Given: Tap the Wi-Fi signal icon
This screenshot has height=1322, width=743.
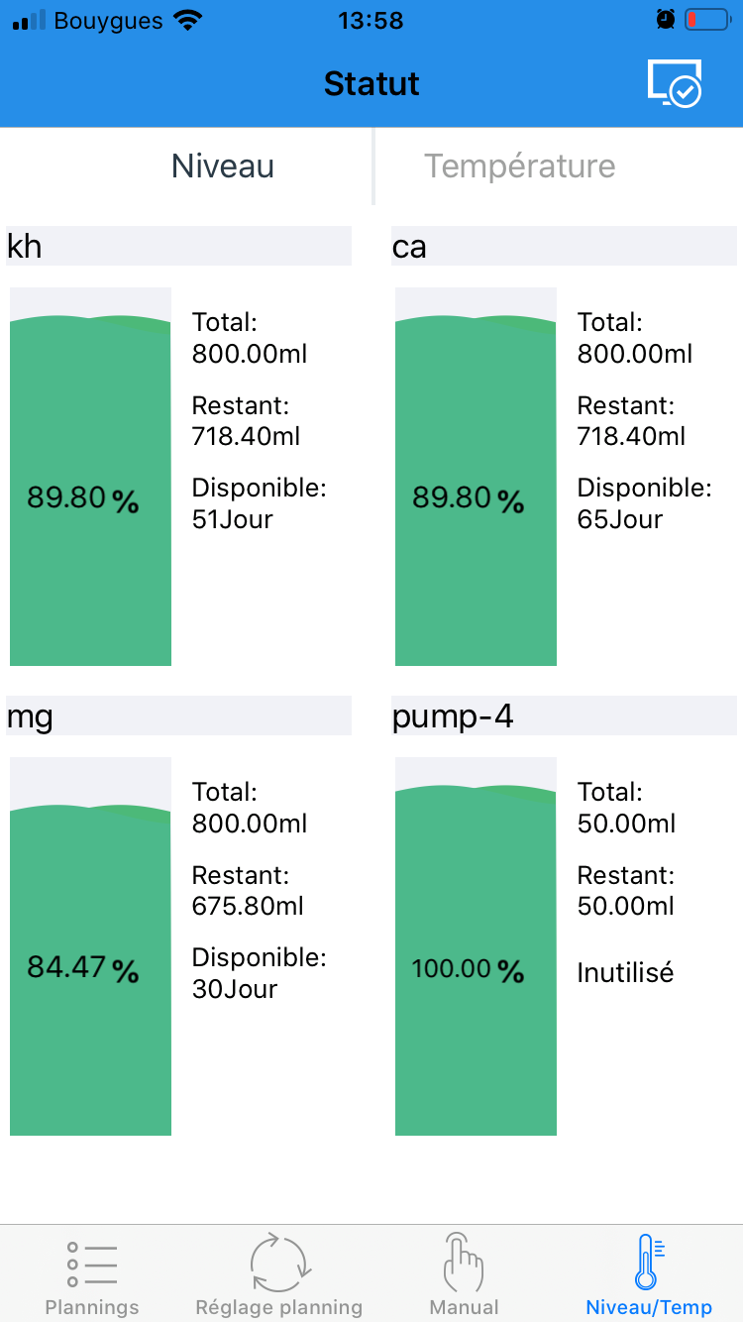Looking at the screenshot, I should click(186, 20).
